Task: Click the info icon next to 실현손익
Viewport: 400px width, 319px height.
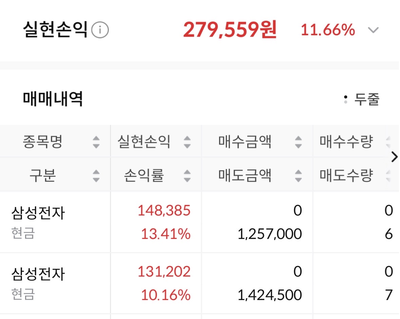Action: [100, 31]
